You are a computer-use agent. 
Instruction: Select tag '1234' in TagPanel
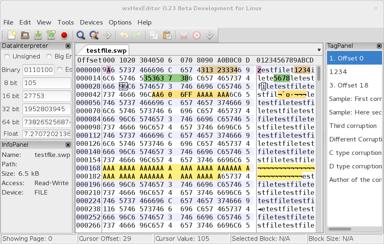pos(354,72)
